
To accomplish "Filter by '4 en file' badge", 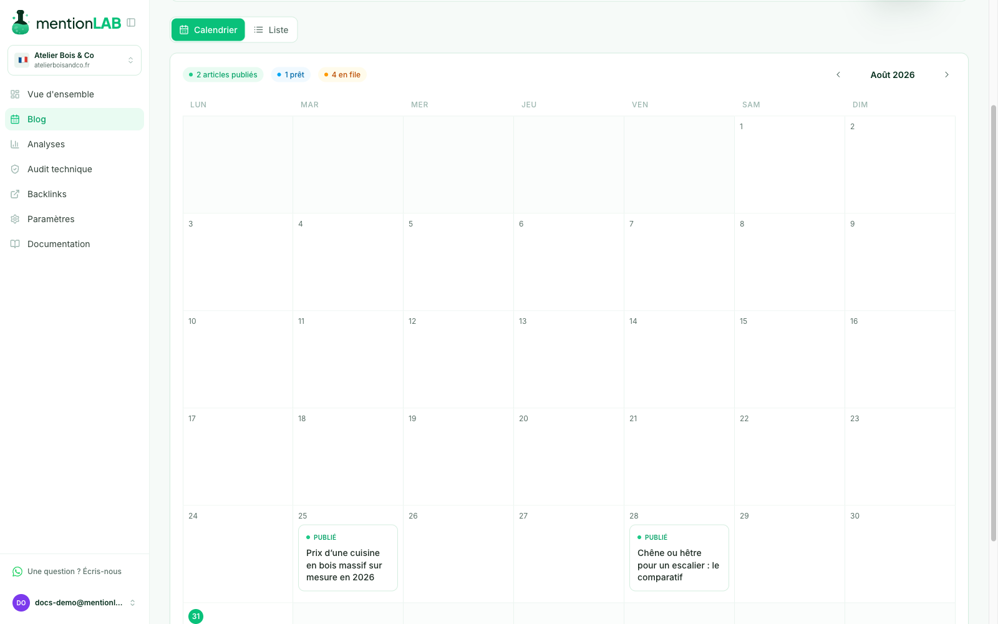I will tap(342, 75).
